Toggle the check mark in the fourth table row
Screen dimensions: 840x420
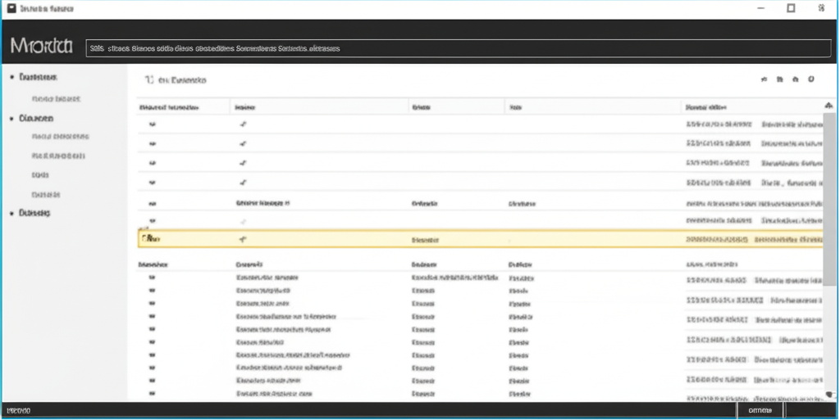tap(243, 183)
